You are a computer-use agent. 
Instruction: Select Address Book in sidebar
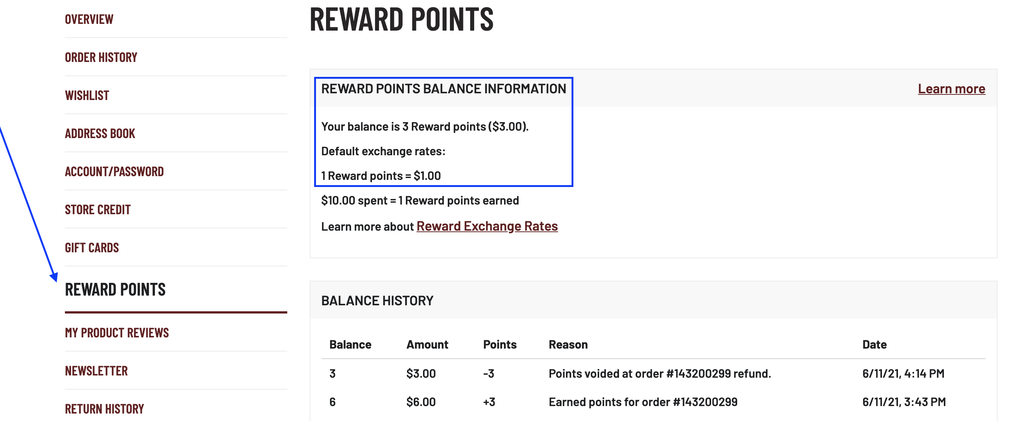[x=100, y=134]
